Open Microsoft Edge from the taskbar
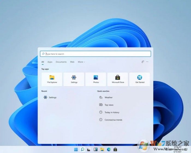 pos(109,149)
